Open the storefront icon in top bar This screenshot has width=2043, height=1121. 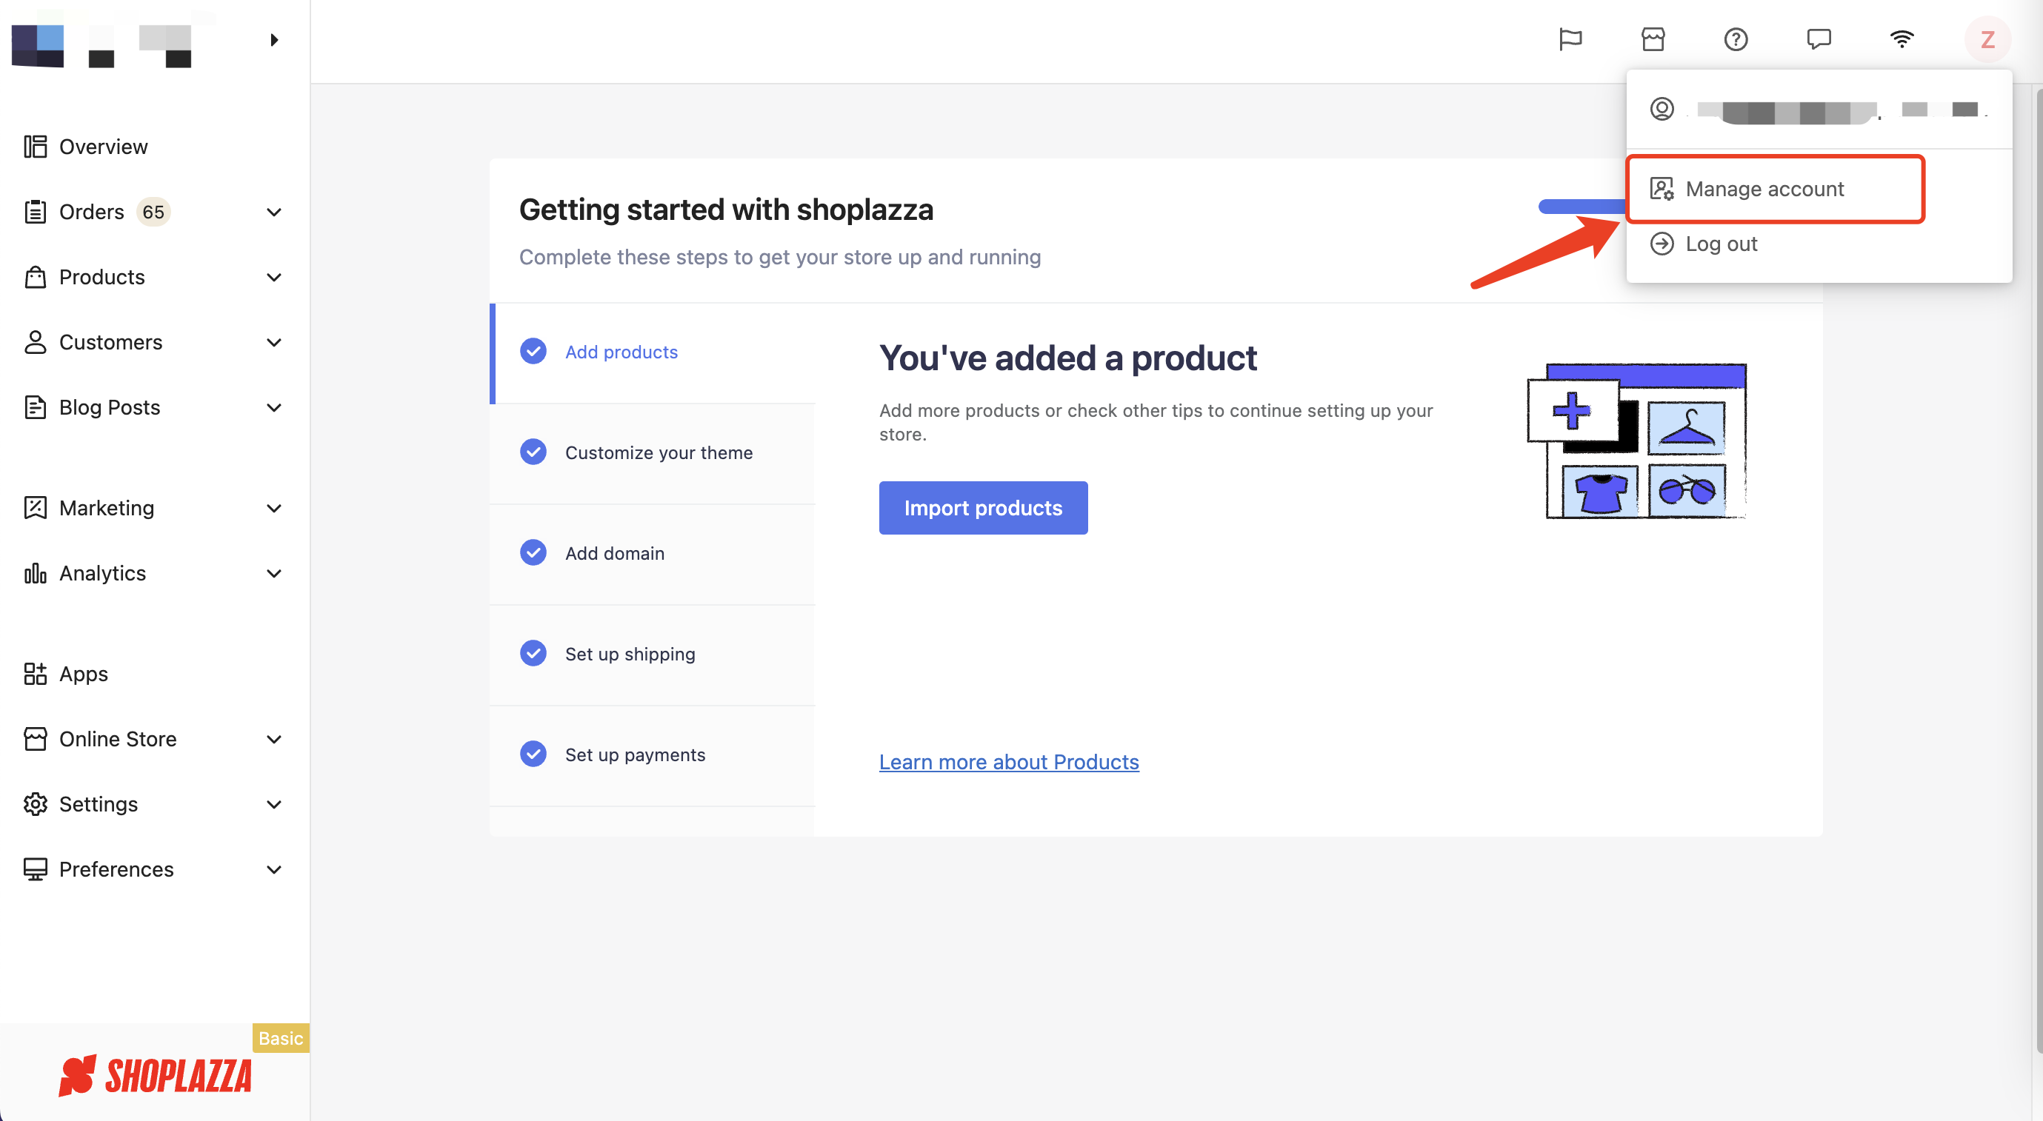click(x=1653, y=39)
